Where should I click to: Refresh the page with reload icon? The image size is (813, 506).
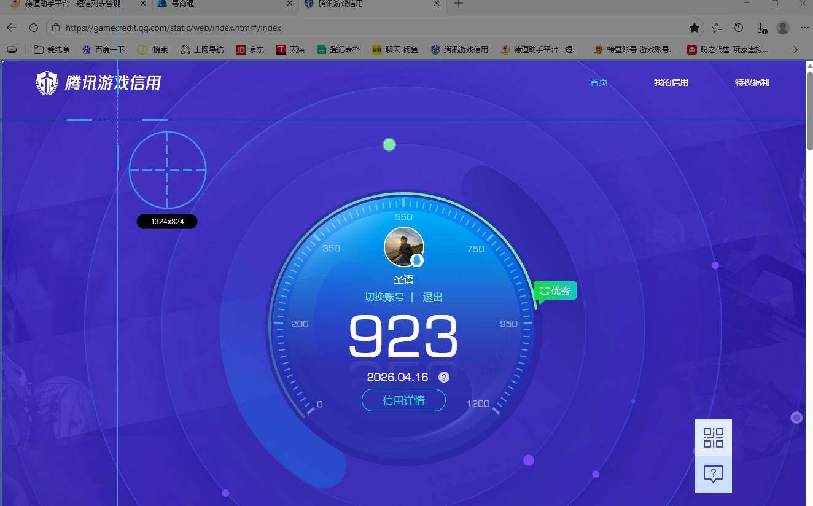point(34,28)
